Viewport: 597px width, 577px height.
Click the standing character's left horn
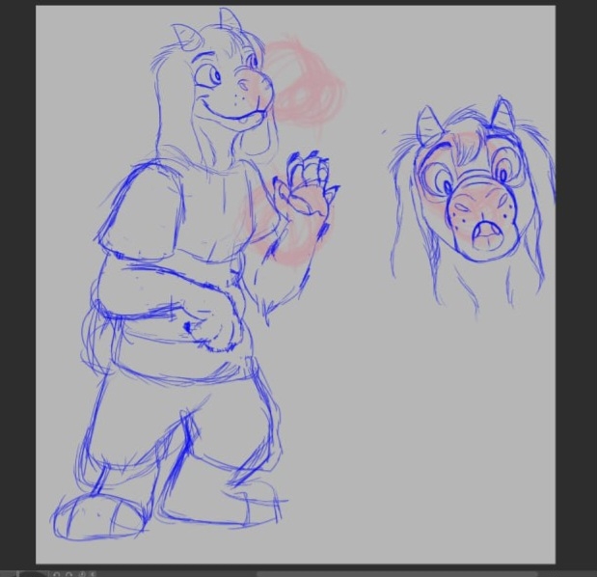[184, 40]
